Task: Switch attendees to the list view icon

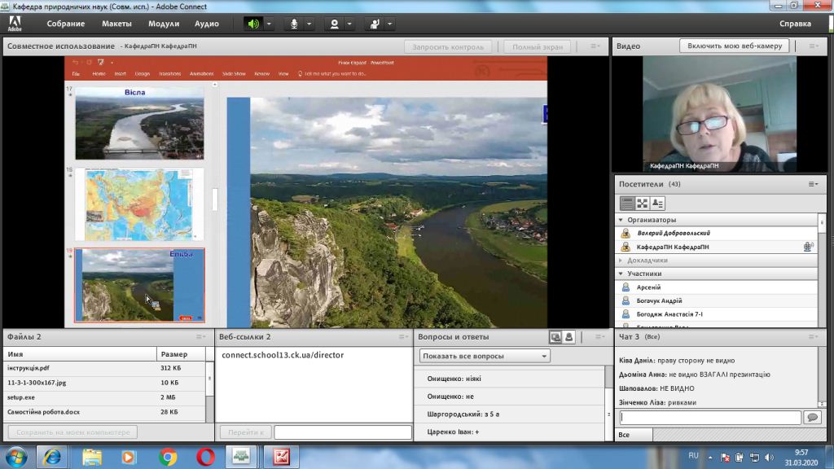Action: [627, 203]
